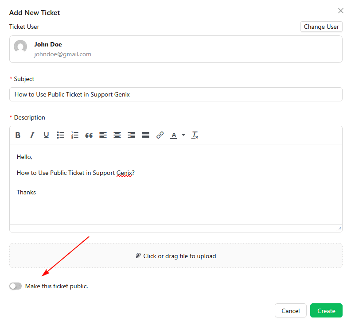Close the Add New Ticket dialog

click(x=341, y=11)
